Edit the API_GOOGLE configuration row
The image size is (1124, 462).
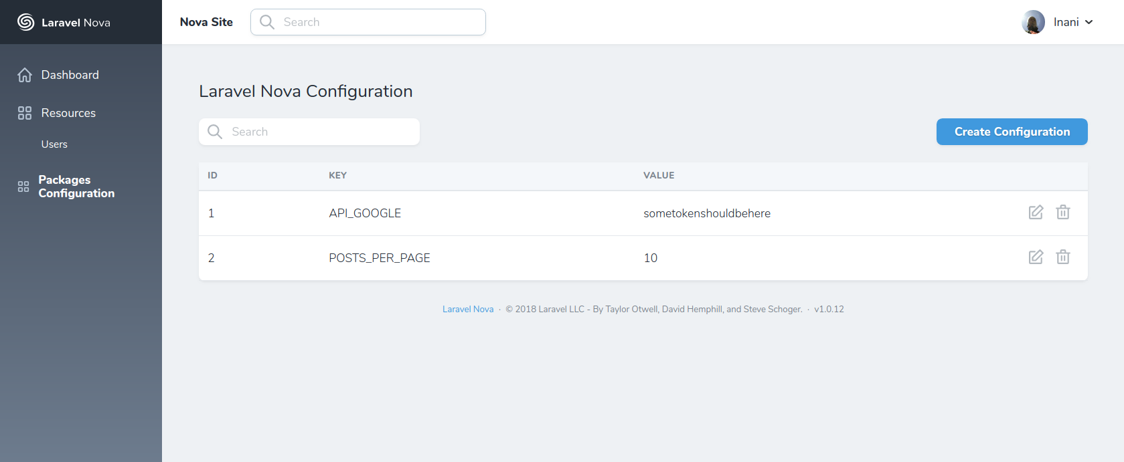1036,213
